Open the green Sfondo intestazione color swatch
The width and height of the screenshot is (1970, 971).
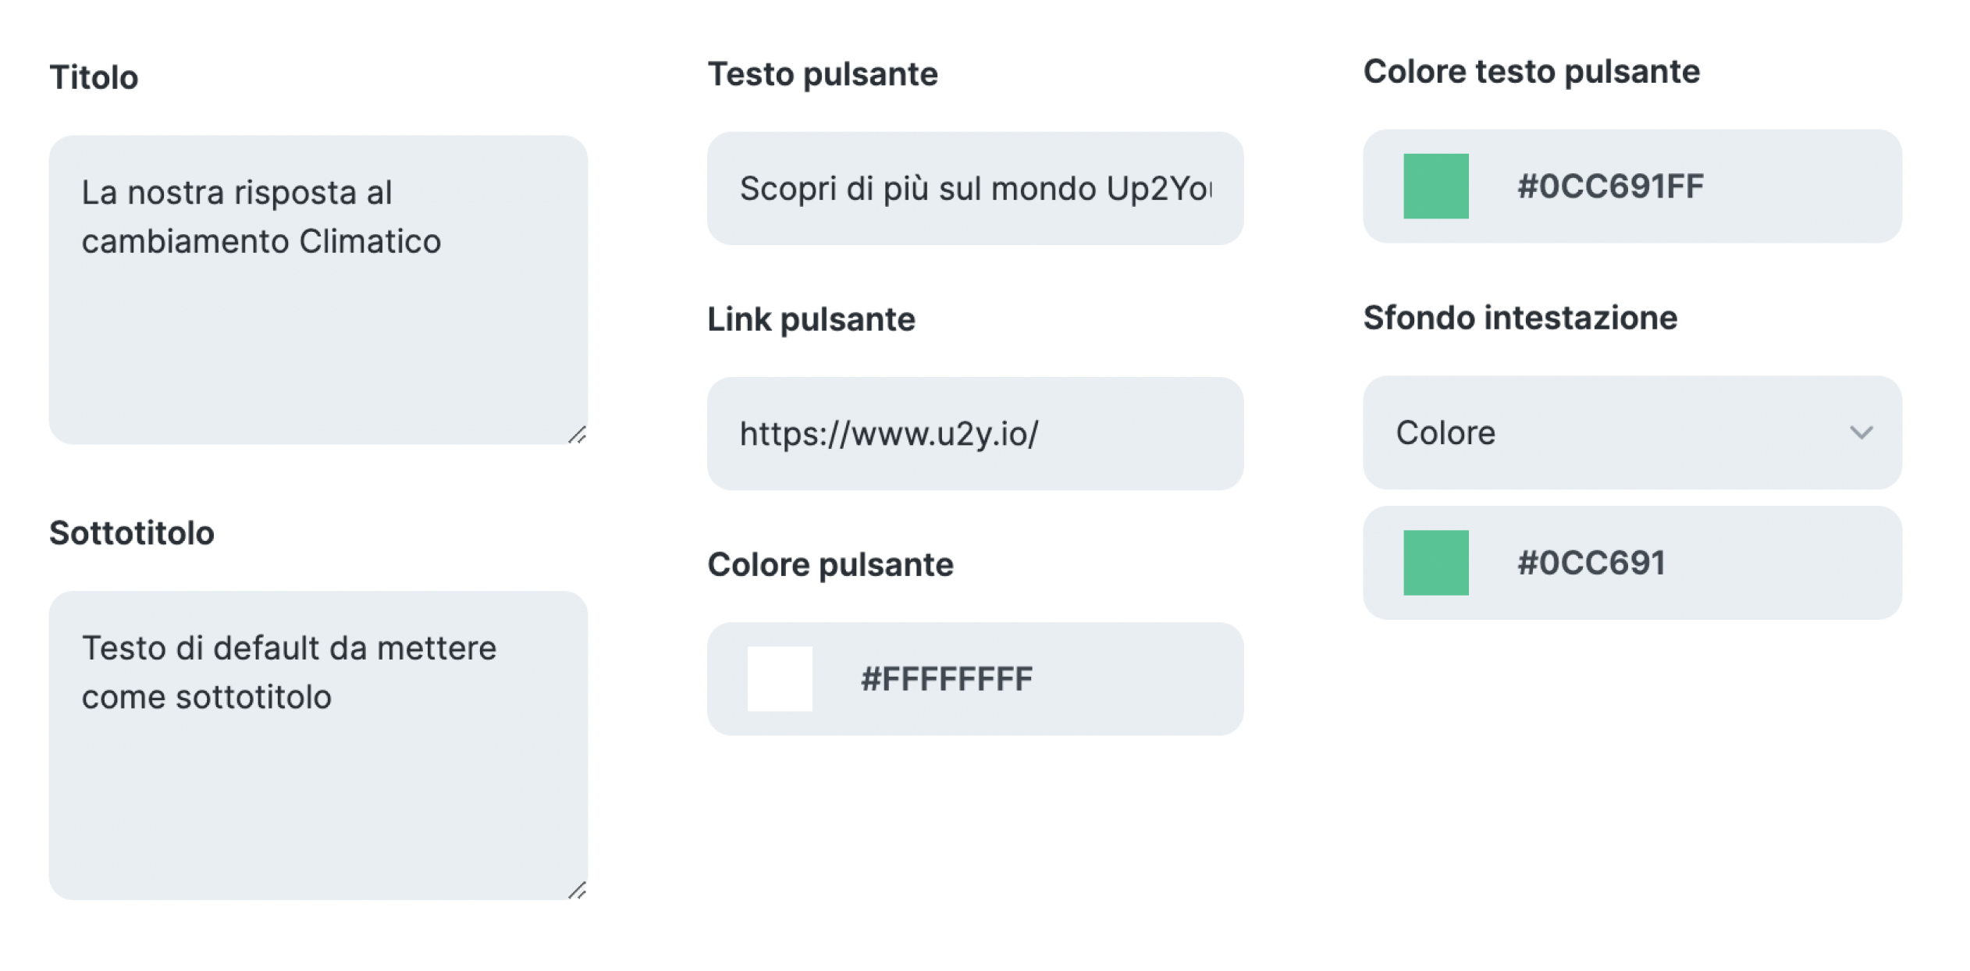tap(1435, 563)
